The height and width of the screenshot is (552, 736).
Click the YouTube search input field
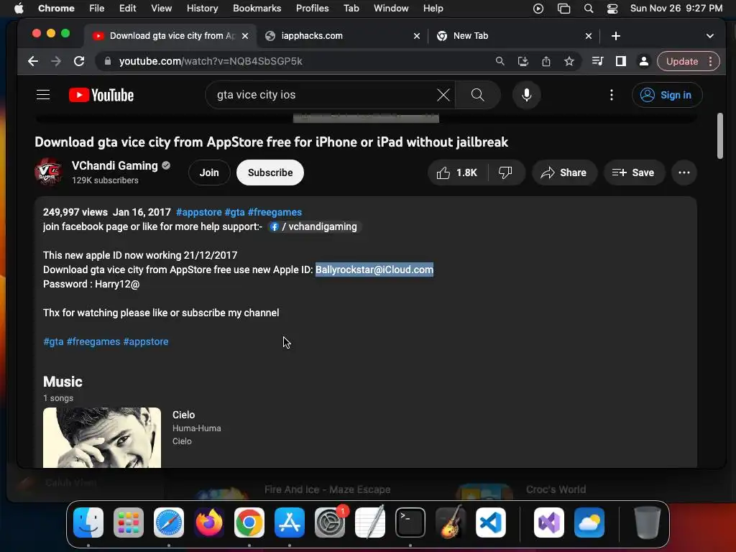coord(324,95)
